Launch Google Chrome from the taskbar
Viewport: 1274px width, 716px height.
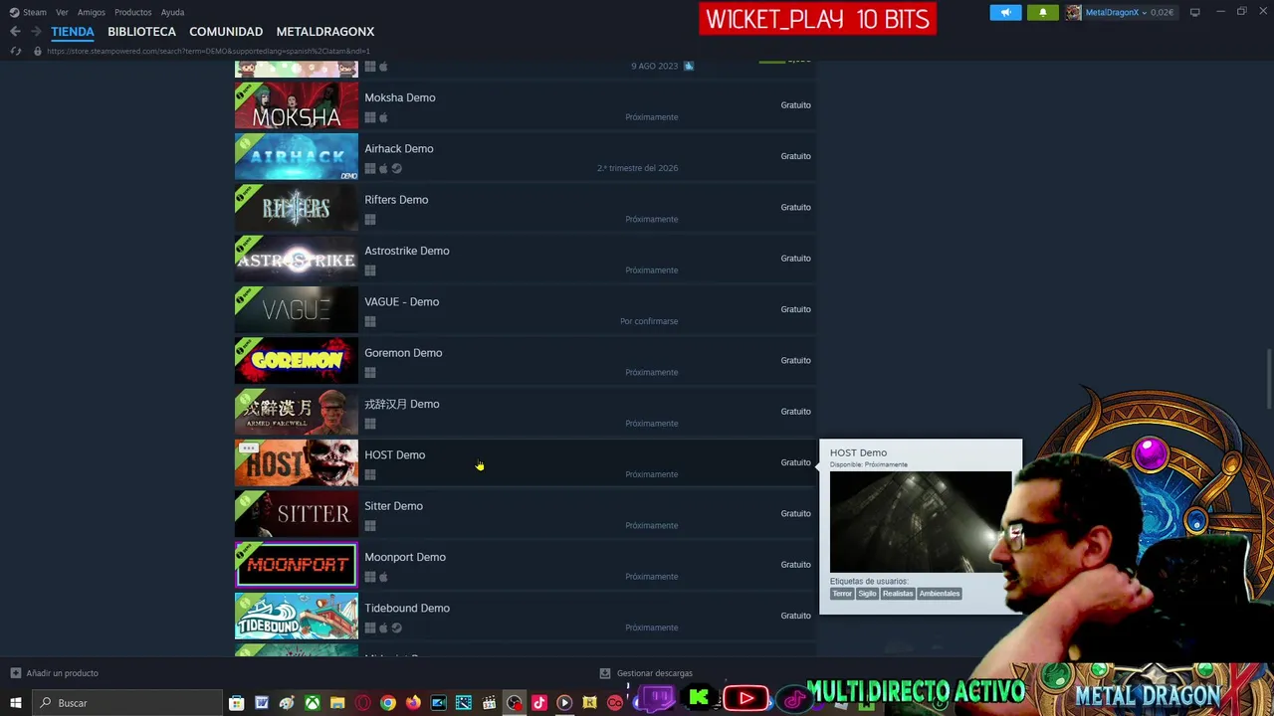[388, 703]
